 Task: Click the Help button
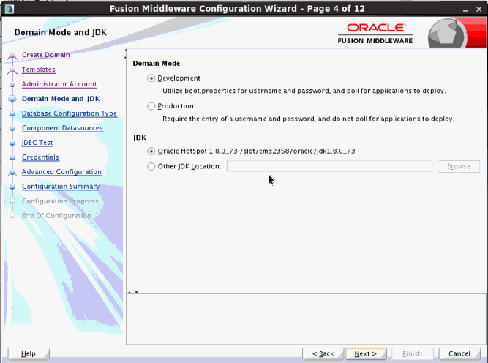point(29,353)
